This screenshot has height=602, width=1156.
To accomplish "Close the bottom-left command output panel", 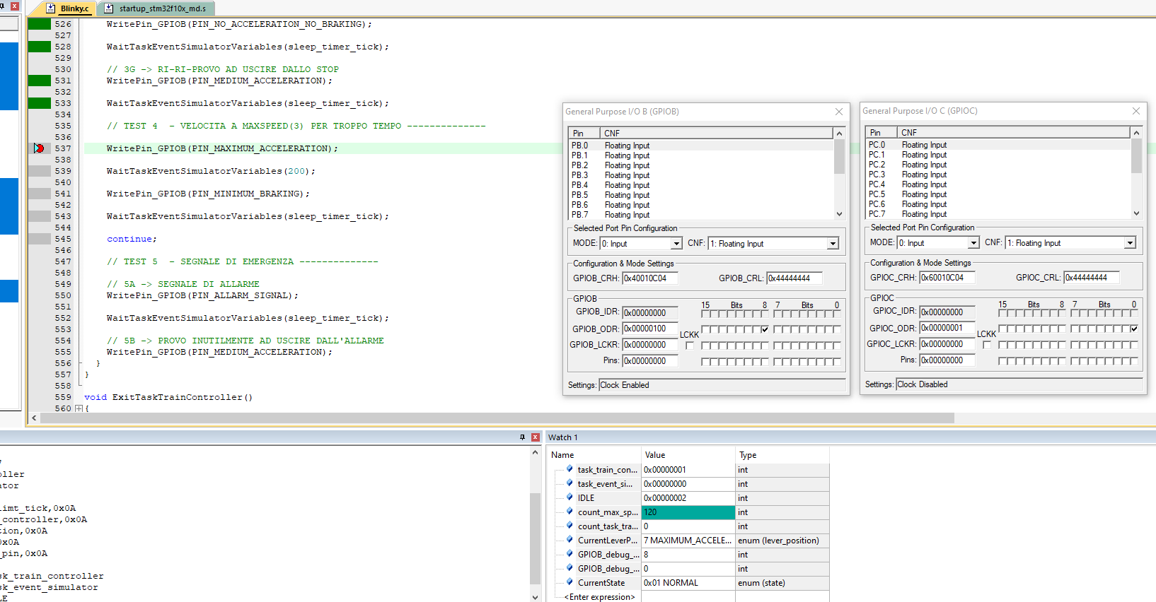I will point(536,437).
